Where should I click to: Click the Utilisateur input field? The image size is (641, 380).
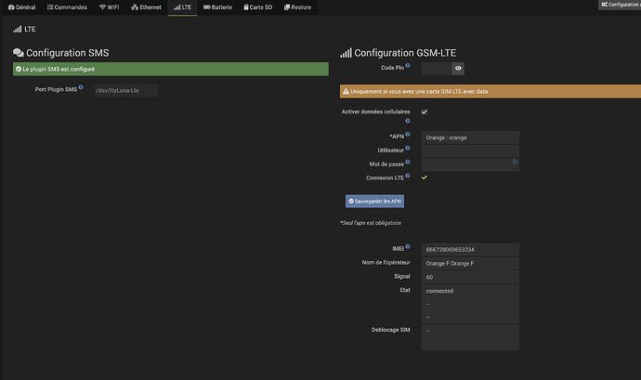(470, 151)
